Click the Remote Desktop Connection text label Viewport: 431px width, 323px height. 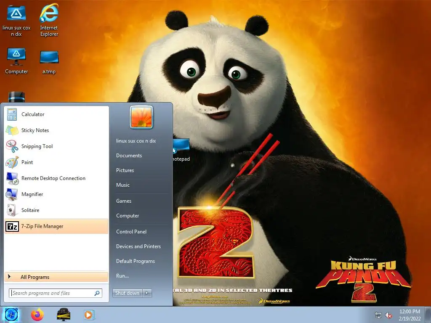click(53, 178)
